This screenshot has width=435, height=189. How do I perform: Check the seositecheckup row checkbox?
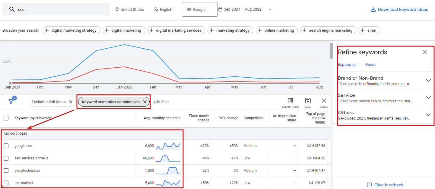click(6, 171)
